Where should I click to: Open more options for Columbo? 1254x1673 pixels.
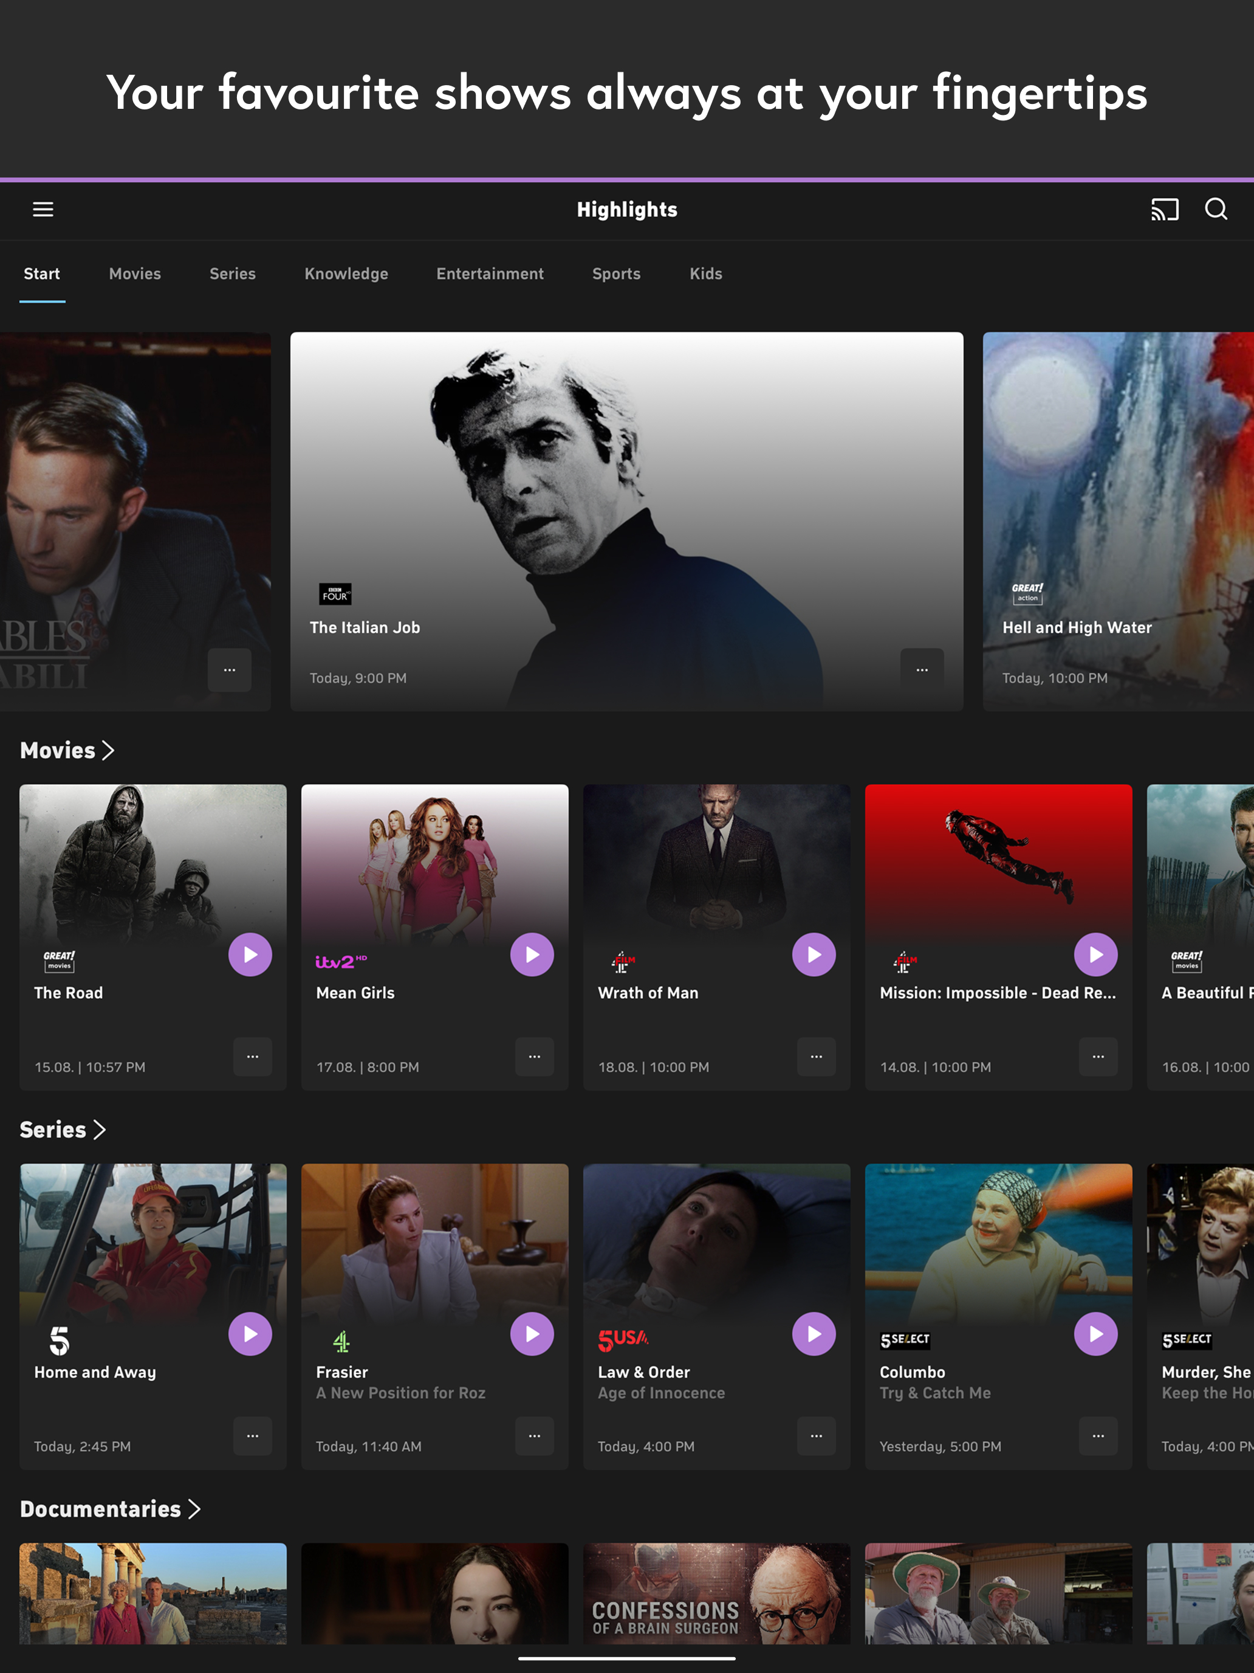pyautogui.click(x=1098, y=1435)
